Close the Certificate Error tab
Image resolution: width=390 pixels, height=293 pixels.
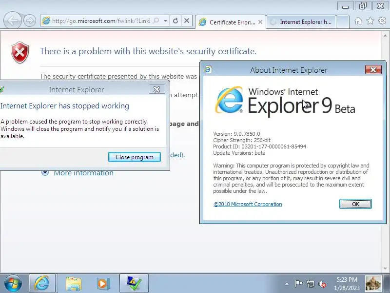tap(260, 22)
